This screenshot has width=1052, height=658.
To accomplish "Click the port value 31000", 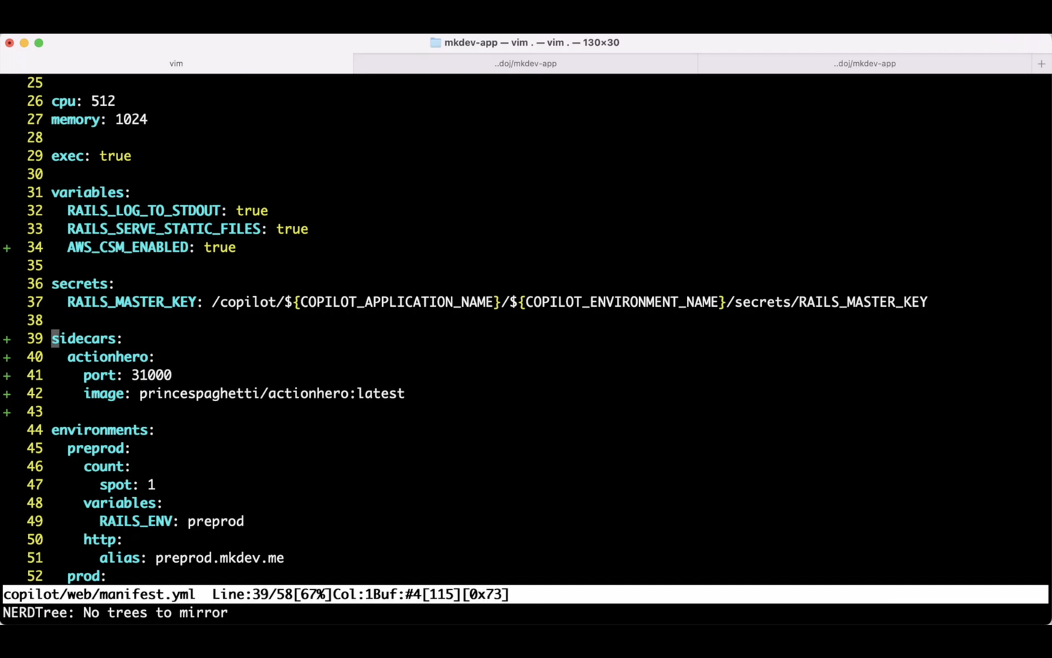I will [151, 375].
